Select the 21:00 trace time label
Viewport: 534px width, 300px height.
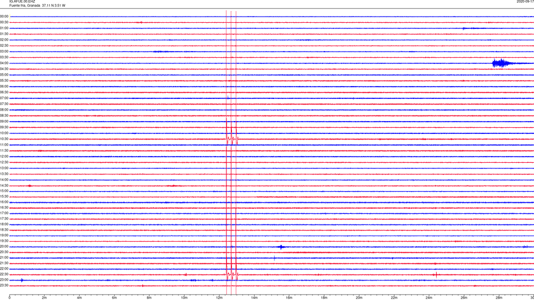4,257
